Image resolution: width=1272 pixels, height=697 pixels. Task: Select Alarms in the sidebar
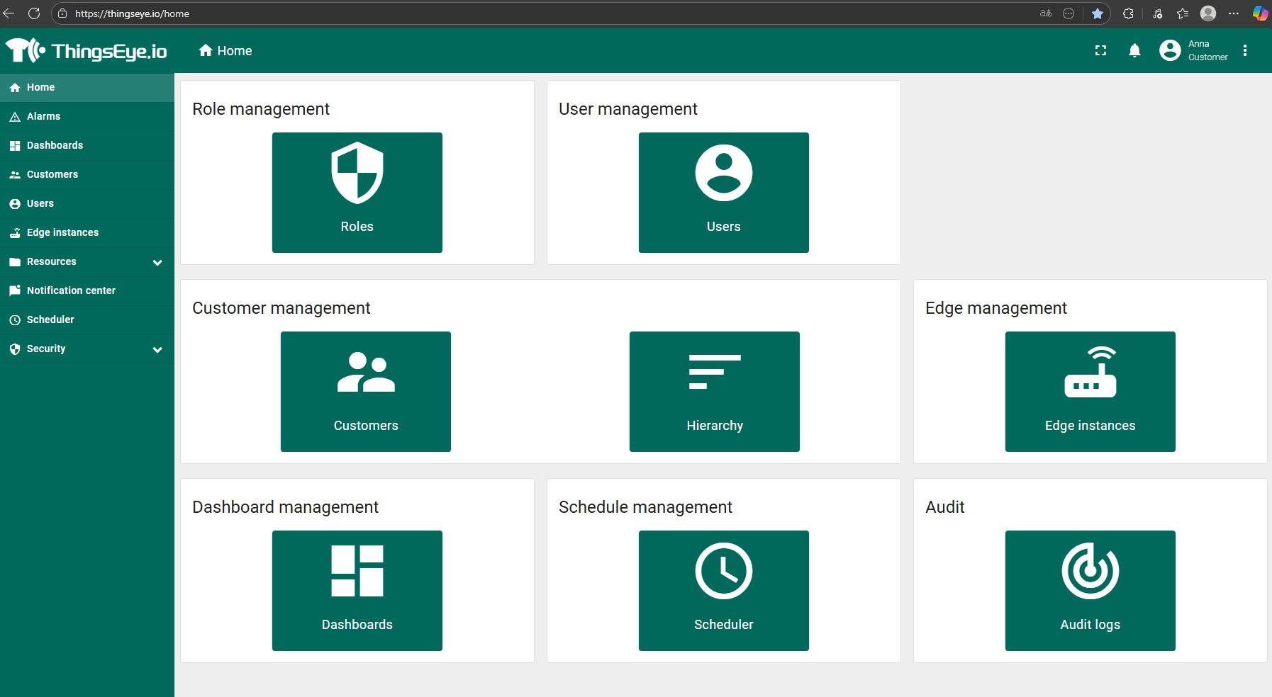pyautogui.click(x=44, y=116)
